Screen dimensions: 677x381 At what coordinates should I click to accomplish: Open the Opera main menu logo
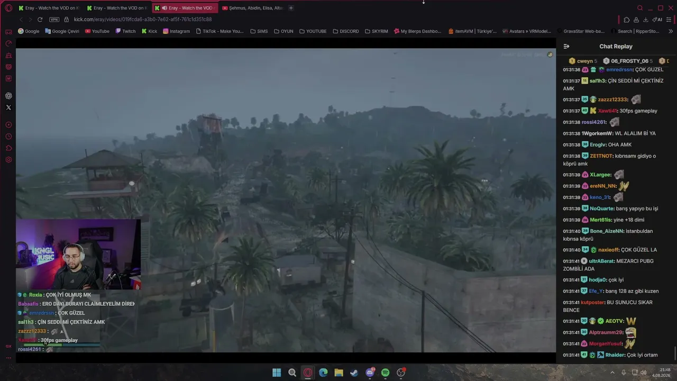pyautogui.click(x=8, y=8)
